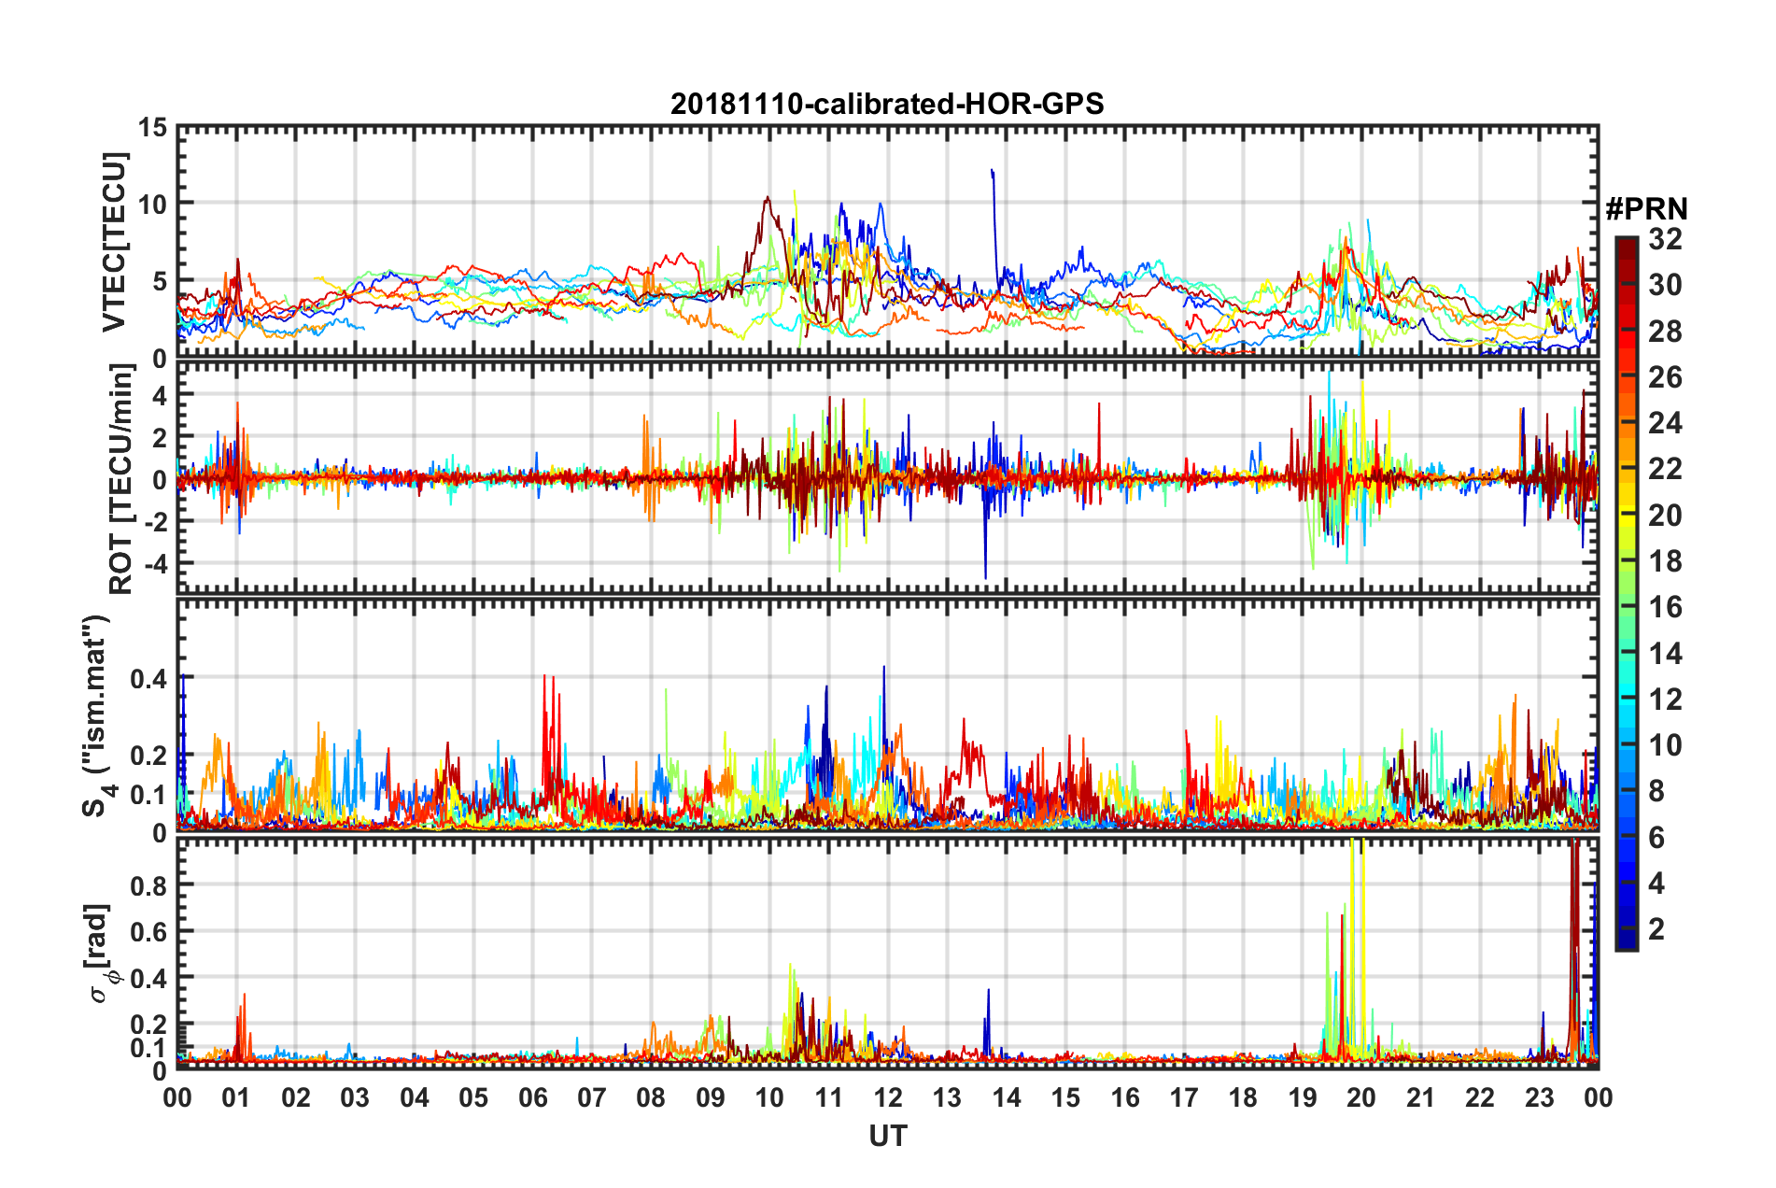Click the UT x-axis label

click(888, 1136)
